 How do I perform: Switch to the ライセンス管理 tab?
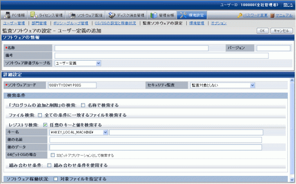[x=46, y=15]
